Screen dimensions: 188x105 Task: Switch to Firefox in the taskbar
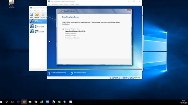(24, 102)
